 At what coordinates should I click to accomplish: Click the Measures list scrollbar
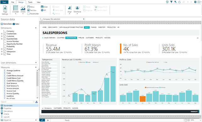37,79
